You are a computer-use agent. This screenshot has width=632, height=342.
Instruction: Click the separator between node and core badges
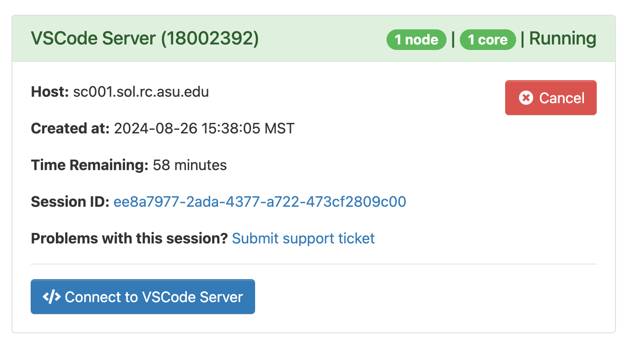453,39
